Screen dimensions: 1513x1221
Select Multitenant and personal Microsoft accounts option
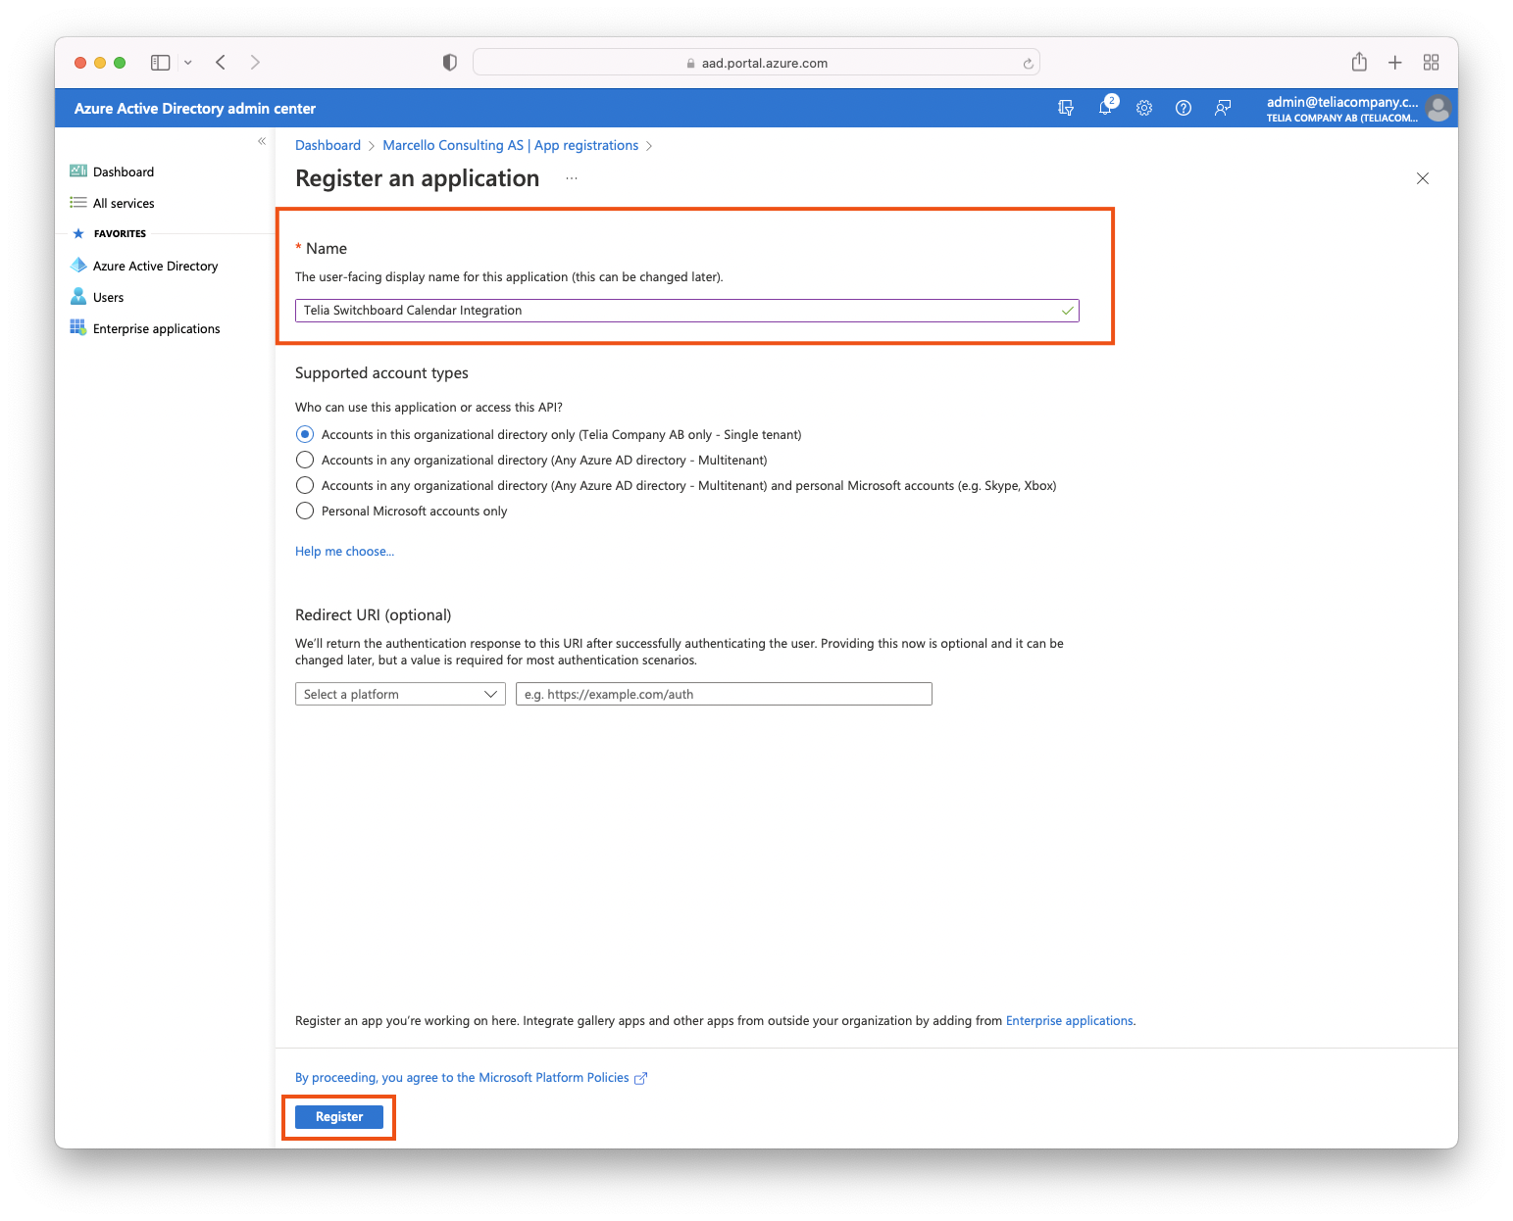coord(305,485)
